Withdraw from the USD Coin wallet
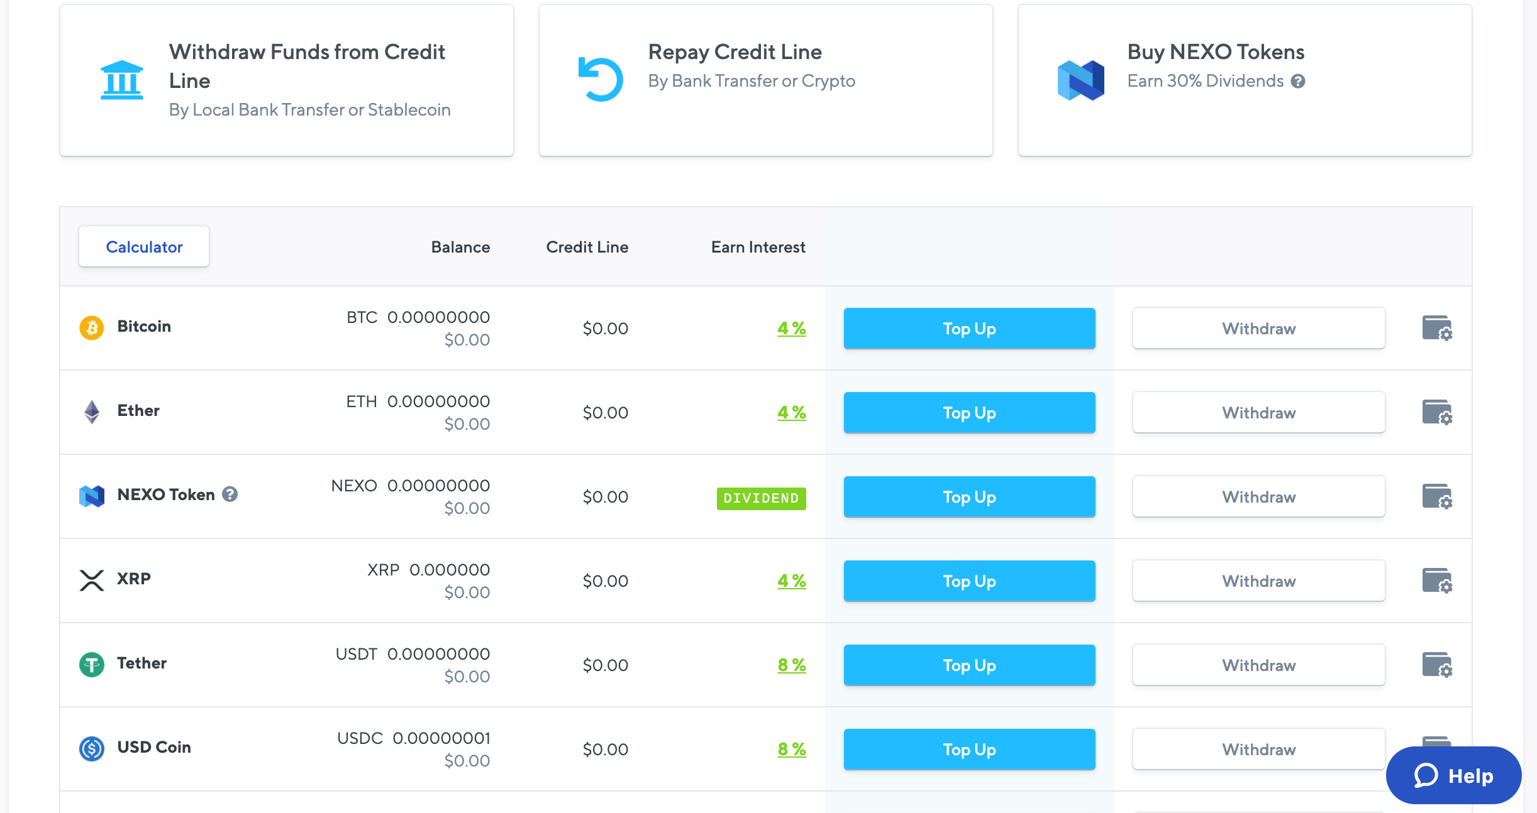Image resolution: width=1537 pixels, height=813 pixels. coord(1258,749)
